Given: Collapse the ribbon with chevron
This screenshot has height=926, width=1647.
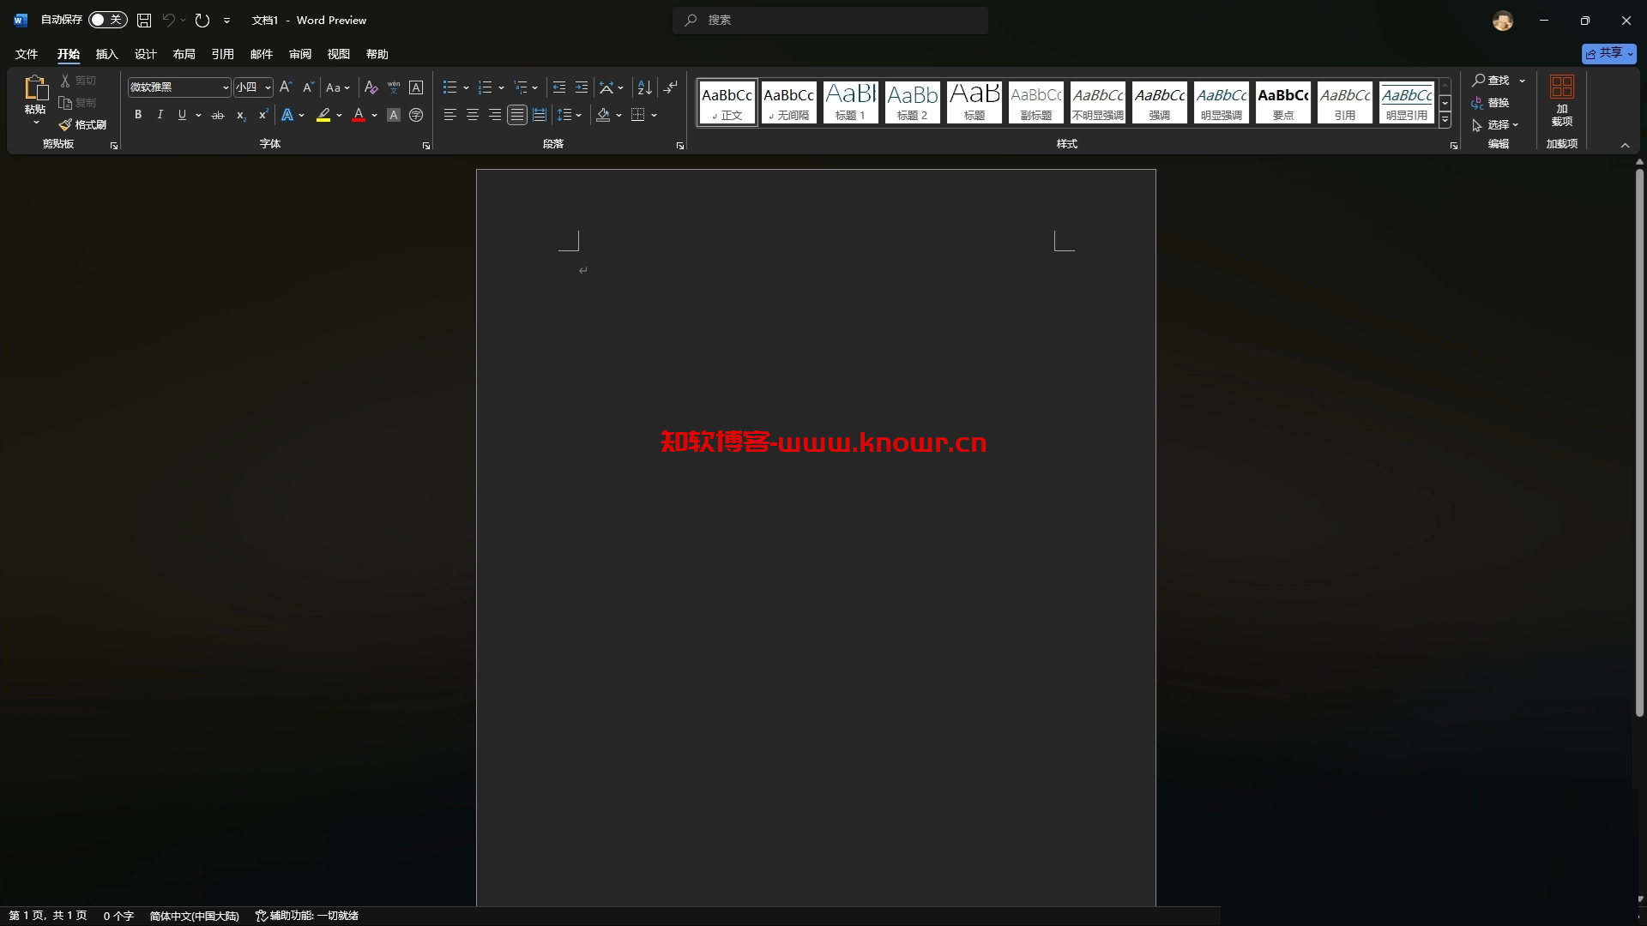Looking at the screenshot, I should (1625, 145).
